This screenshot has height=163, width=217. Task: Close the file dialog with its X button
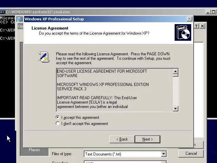coord(202,26)
